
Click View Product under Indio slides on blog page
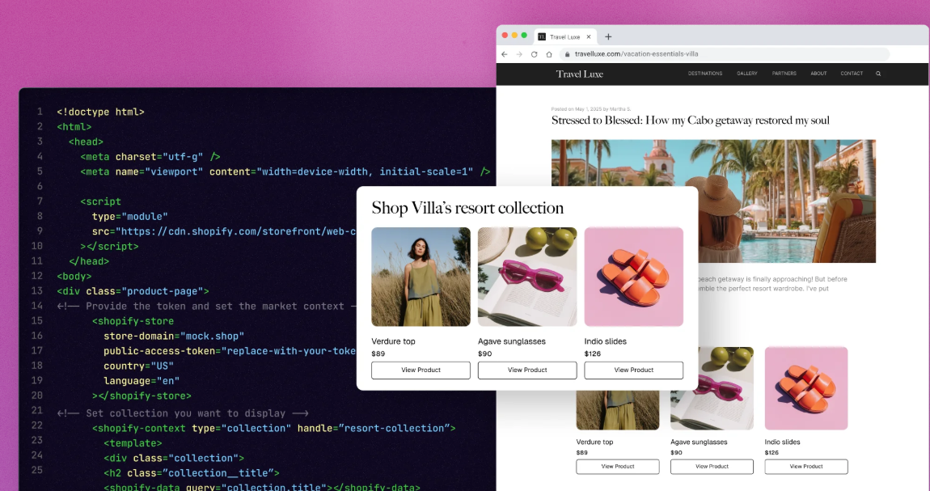(806, 467)
